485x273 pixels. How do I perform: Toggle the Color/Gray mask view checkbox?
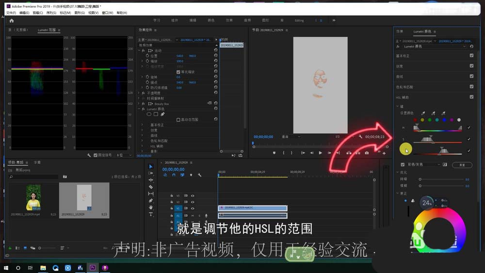[x=403, y=164]
